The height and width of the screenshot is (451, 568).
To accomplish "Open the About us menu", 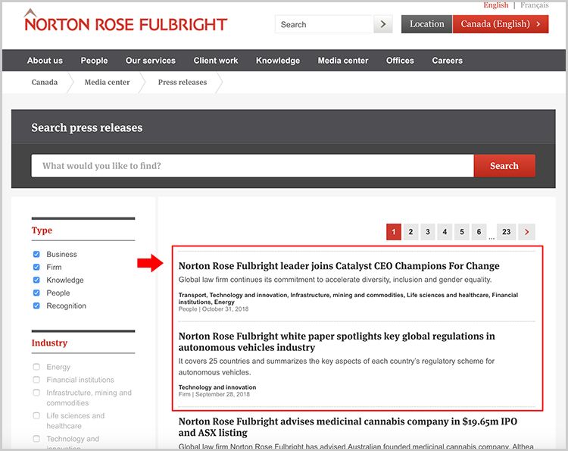I will coord(45,61).
